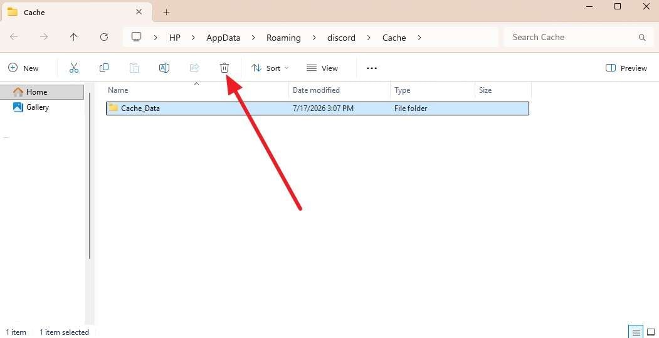This screenshot has width=659, height=338.
Task: Click the Search Cache field
Action: tap(578, 37)
